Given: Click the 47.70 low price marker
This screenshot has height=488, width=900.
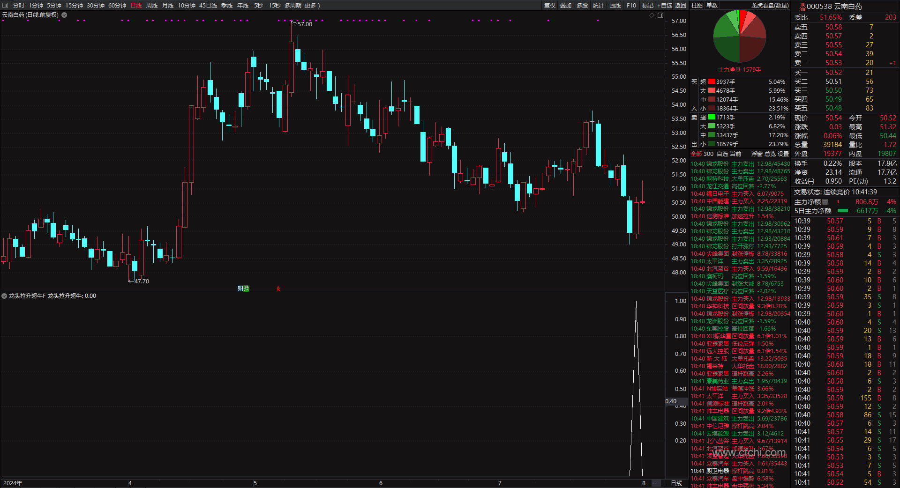Looking at the screenshot, I should coord(142,281).
